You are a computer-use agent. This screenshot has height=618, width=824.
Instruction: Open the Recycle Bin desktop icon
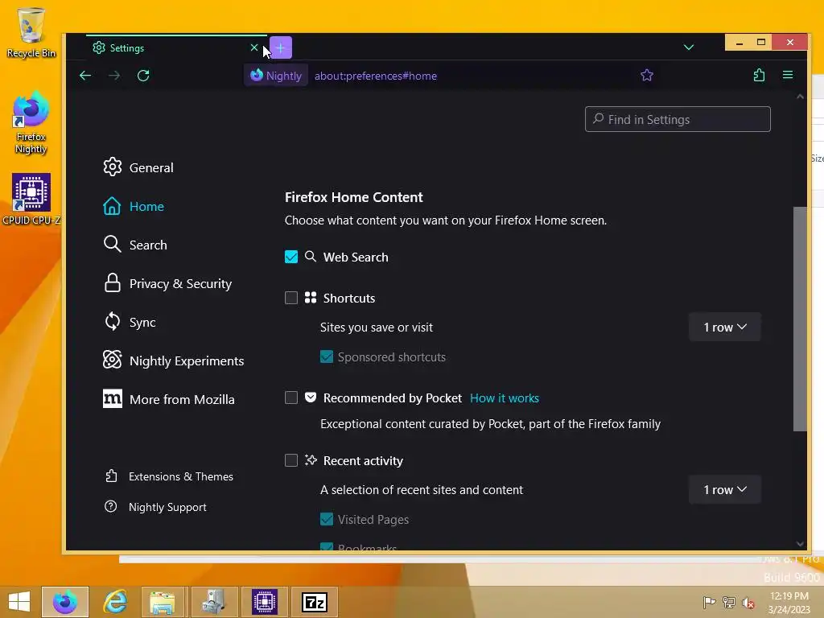[x=31, y=32]
